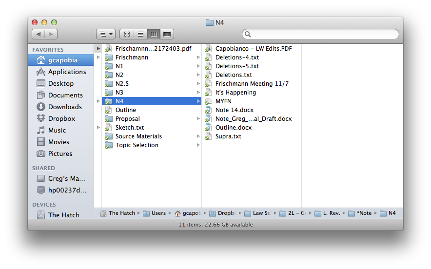Select the MYFN file
This screenshot has height=269, width=431.
[252, 101]
